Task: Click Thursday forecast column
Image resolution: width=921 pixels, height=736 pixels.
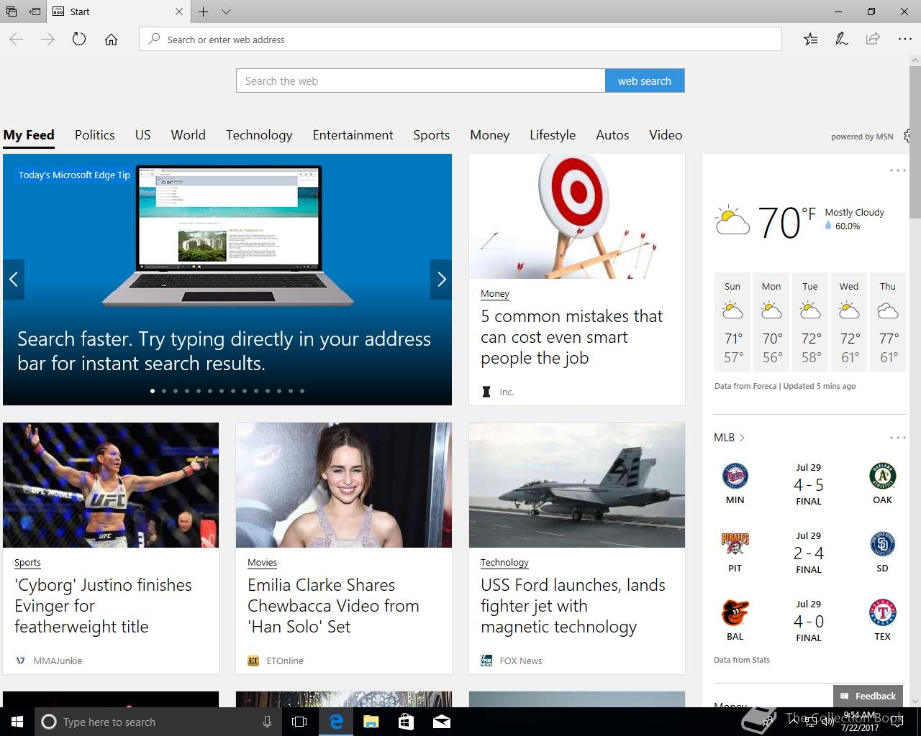Action: [888, 323]
